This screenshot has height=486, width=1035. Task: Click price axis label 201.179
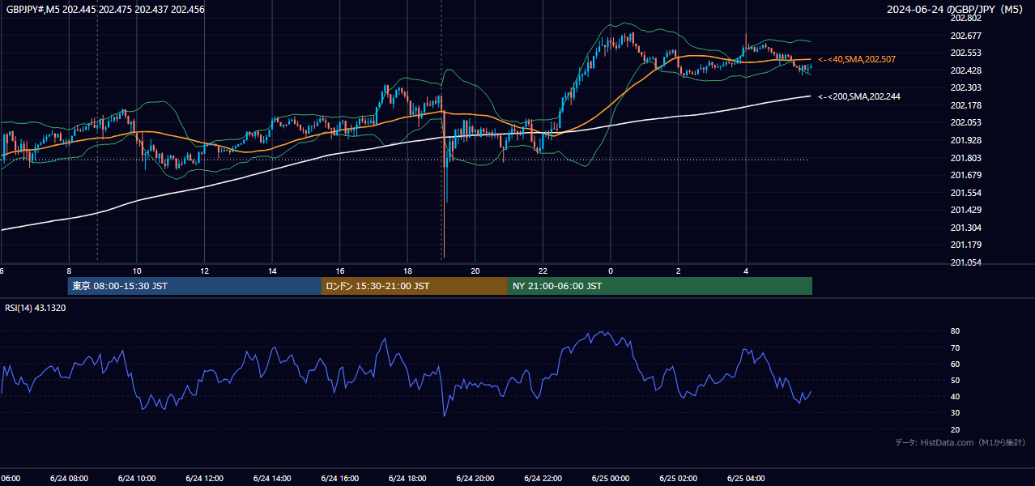coord(965,245)
